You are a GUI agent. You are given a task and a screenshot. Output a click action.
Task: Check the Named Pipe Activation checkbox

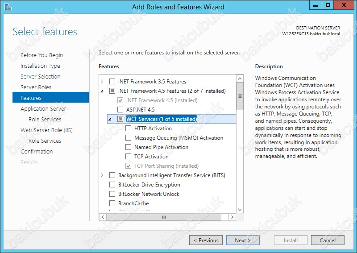click(129, 147)
